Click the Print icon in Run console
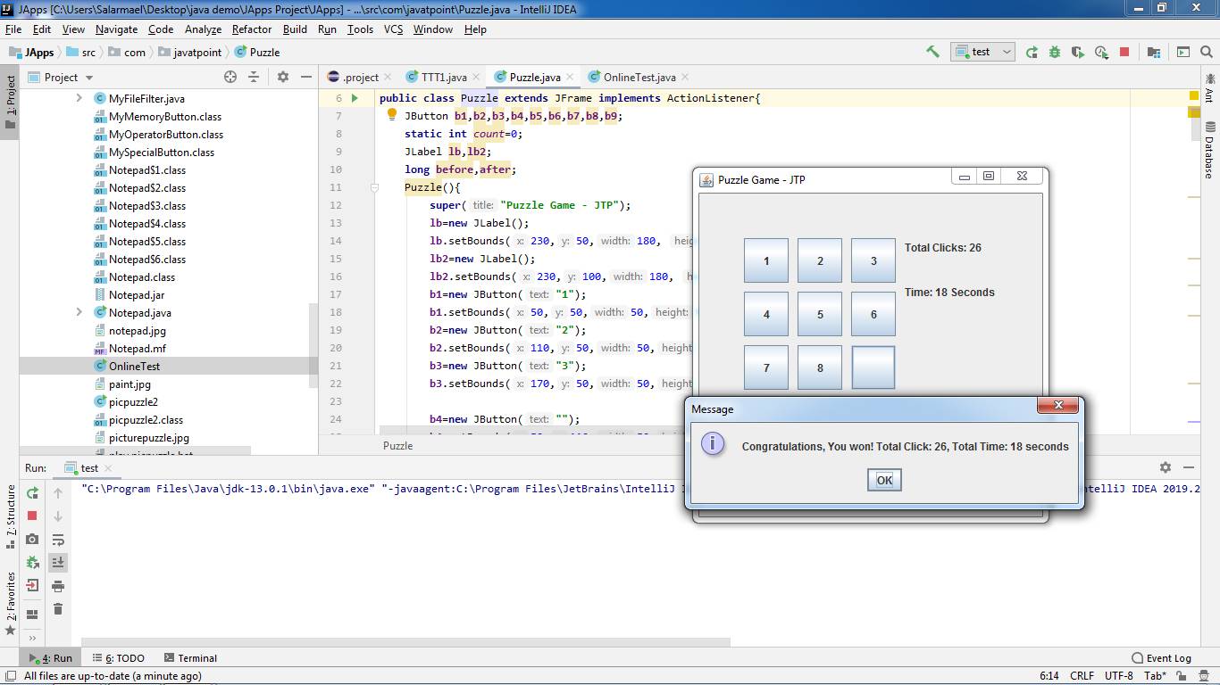This screenshot has width=1220, height=685. coord(58,586)
